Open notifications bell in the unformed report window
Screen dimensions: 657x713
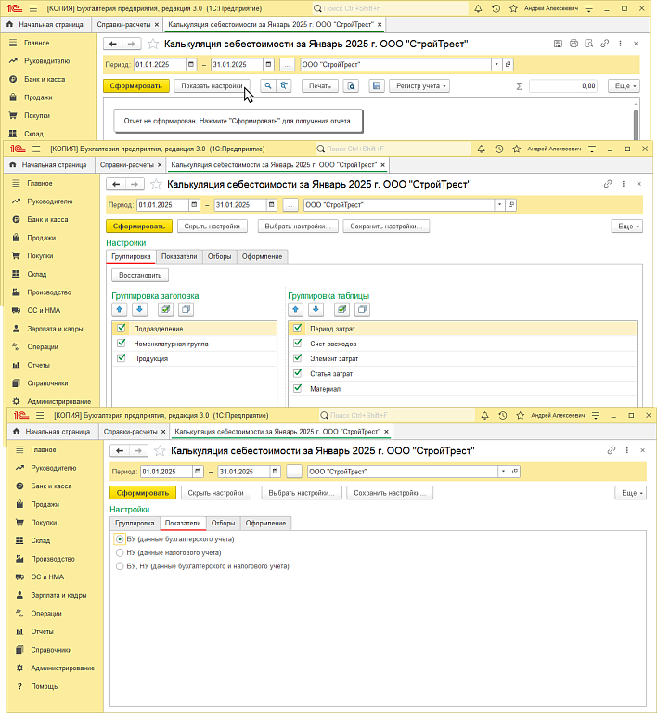click(x=478, y=8)
